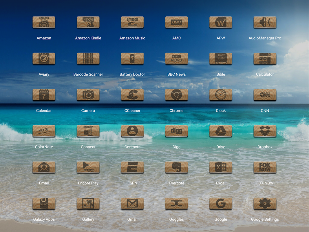Open the Google G icon
The height and width of the screenshot is (232, 309).
pos(221,204)
